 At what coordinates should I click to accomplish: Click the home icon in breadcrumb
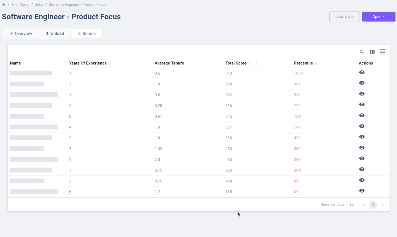(x=4, y=5)
